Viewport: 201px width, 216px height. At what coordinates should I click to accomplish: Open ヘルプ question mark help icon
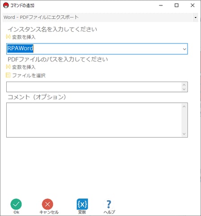click(109, 204)
